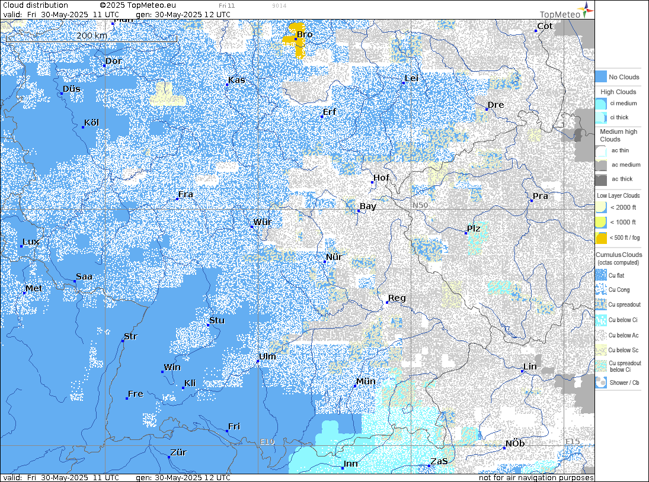
Task: Click the ZaS city label
Action: click(439, 461)
